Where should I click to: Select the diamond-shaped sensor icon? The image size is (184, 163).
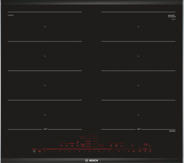click(67, 146)
